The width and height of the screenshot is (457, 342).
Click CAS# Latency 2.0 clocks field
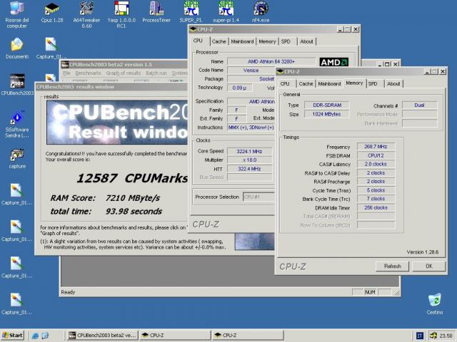pos(376,164)
